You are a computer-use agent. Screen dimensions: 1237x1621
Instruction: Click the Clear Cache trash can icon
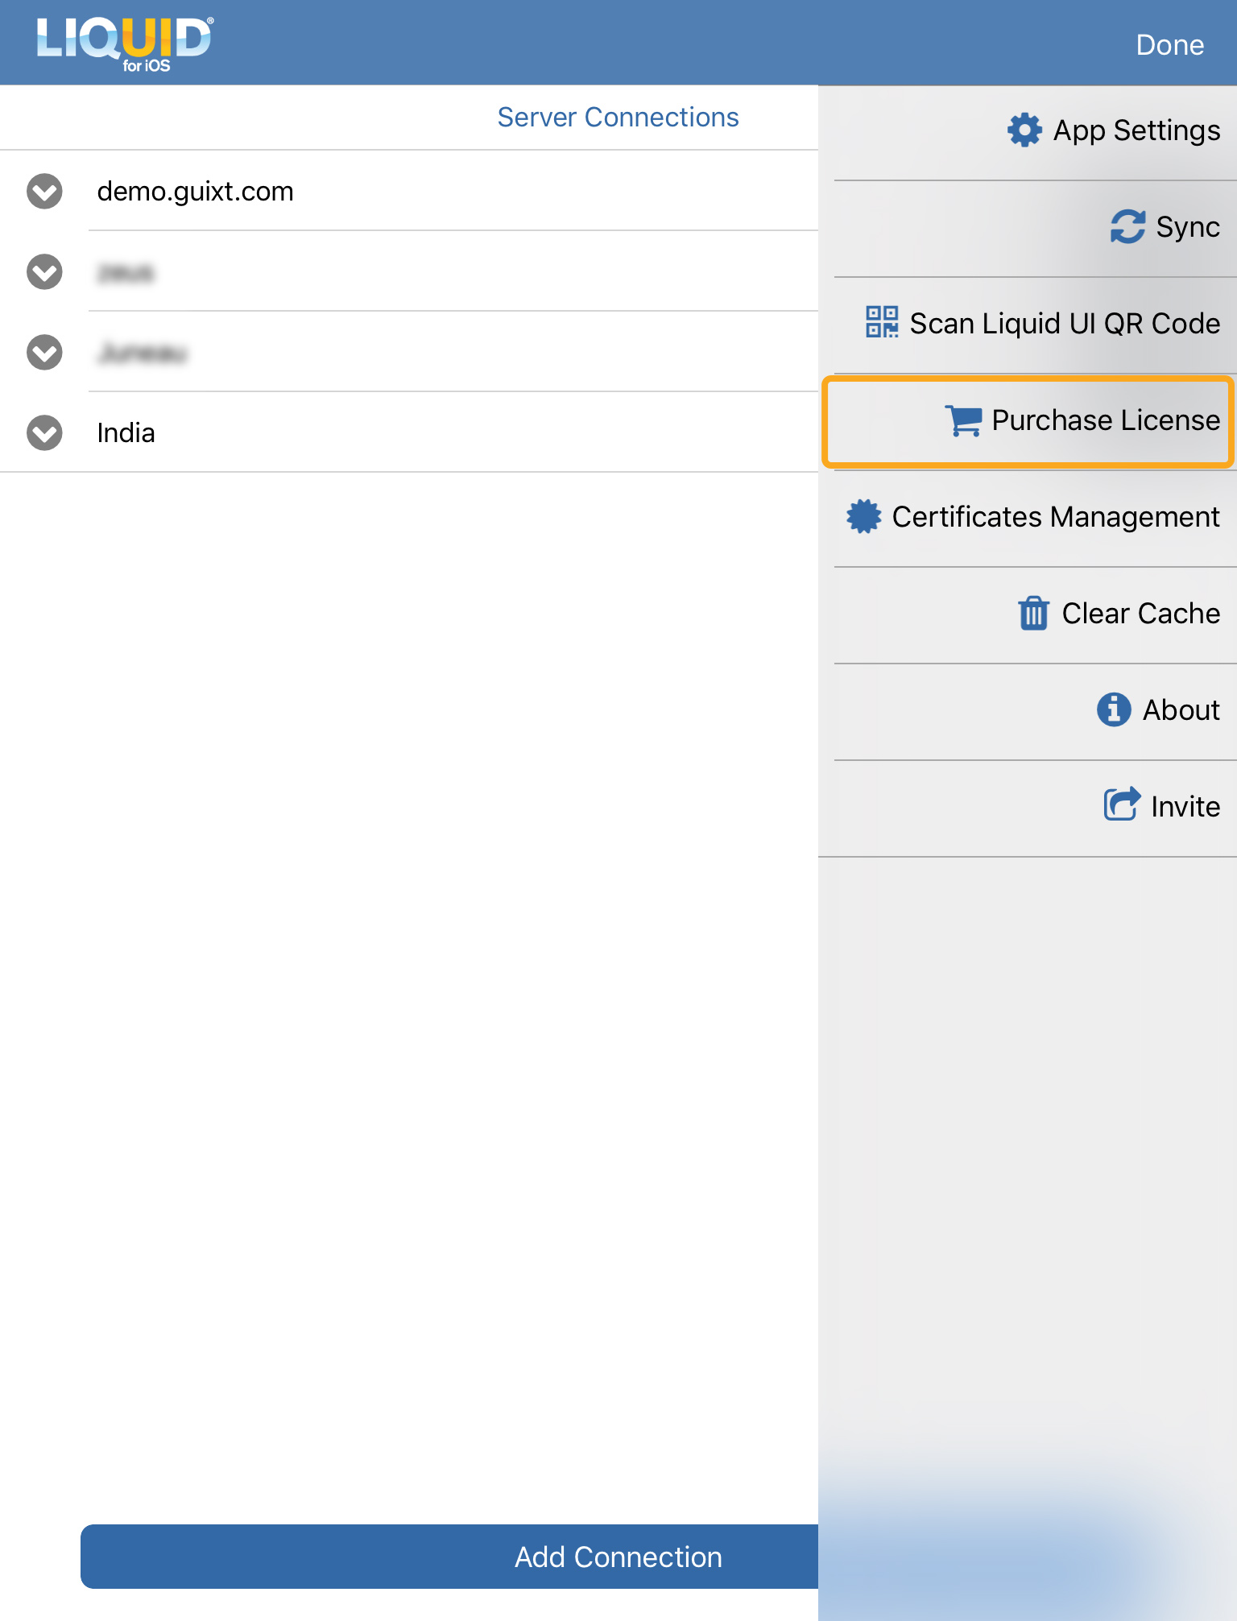coord(1033,614)
